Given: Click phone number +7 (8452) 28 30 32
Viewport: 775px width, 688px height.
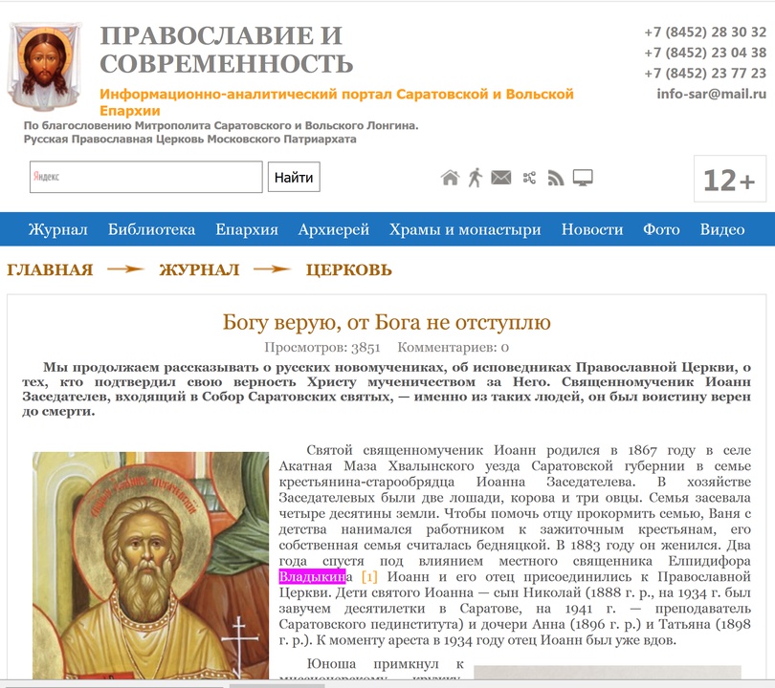Looking at the screenshot, I should pyautogui.click(x=705, y=32).
